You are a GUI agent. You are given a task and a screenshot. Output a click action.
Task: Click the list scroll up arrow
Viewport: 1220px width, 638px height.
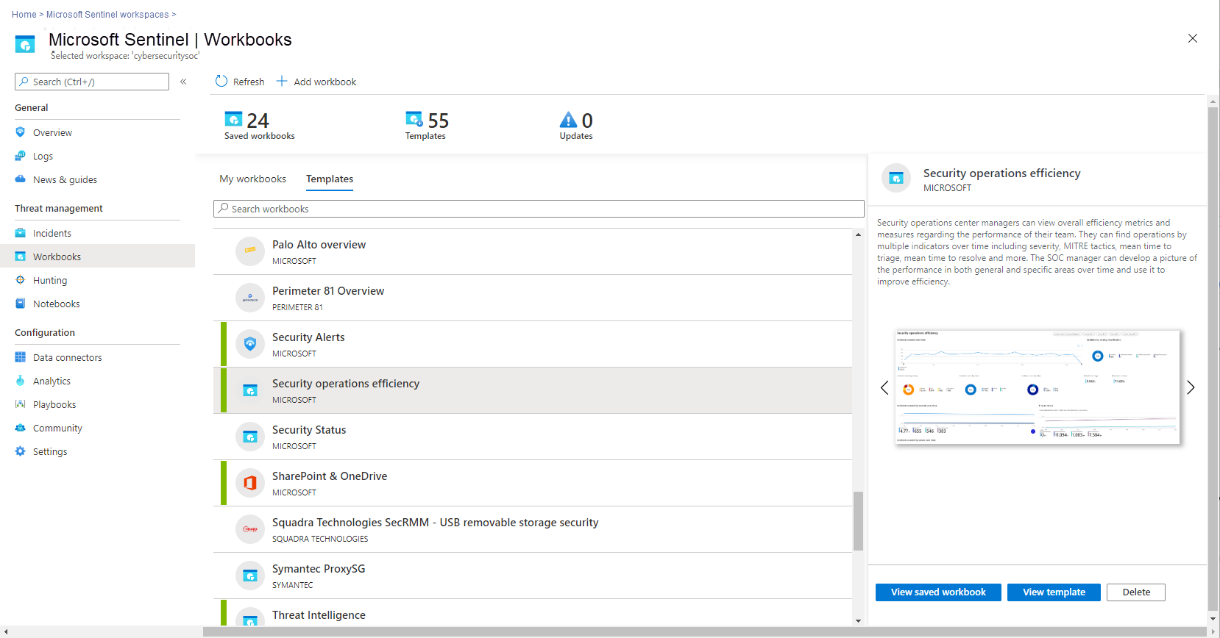858,234
